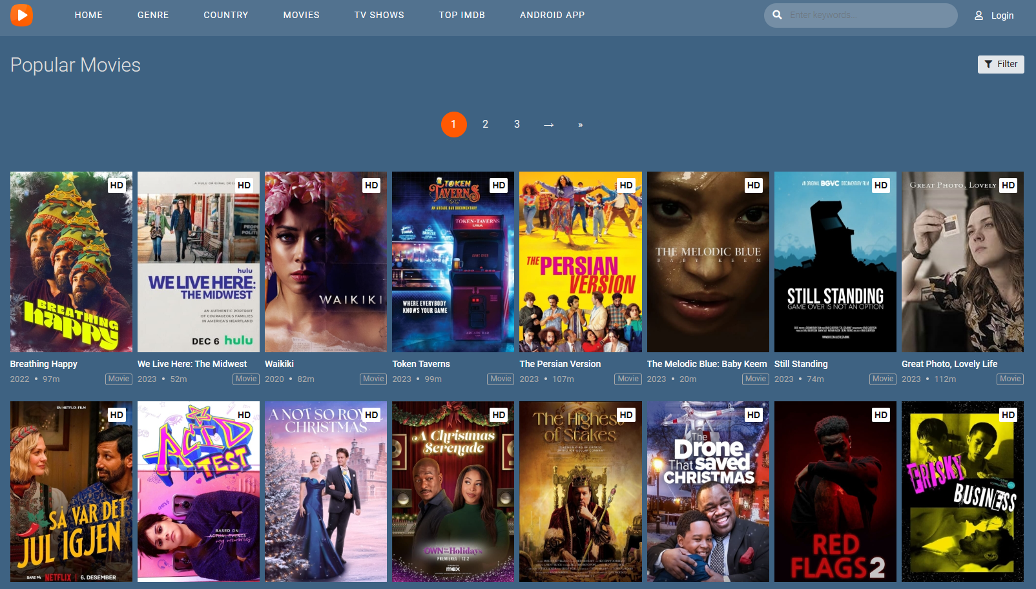Click the user icon beside Login
The image size is (1036, 589).
979,15
